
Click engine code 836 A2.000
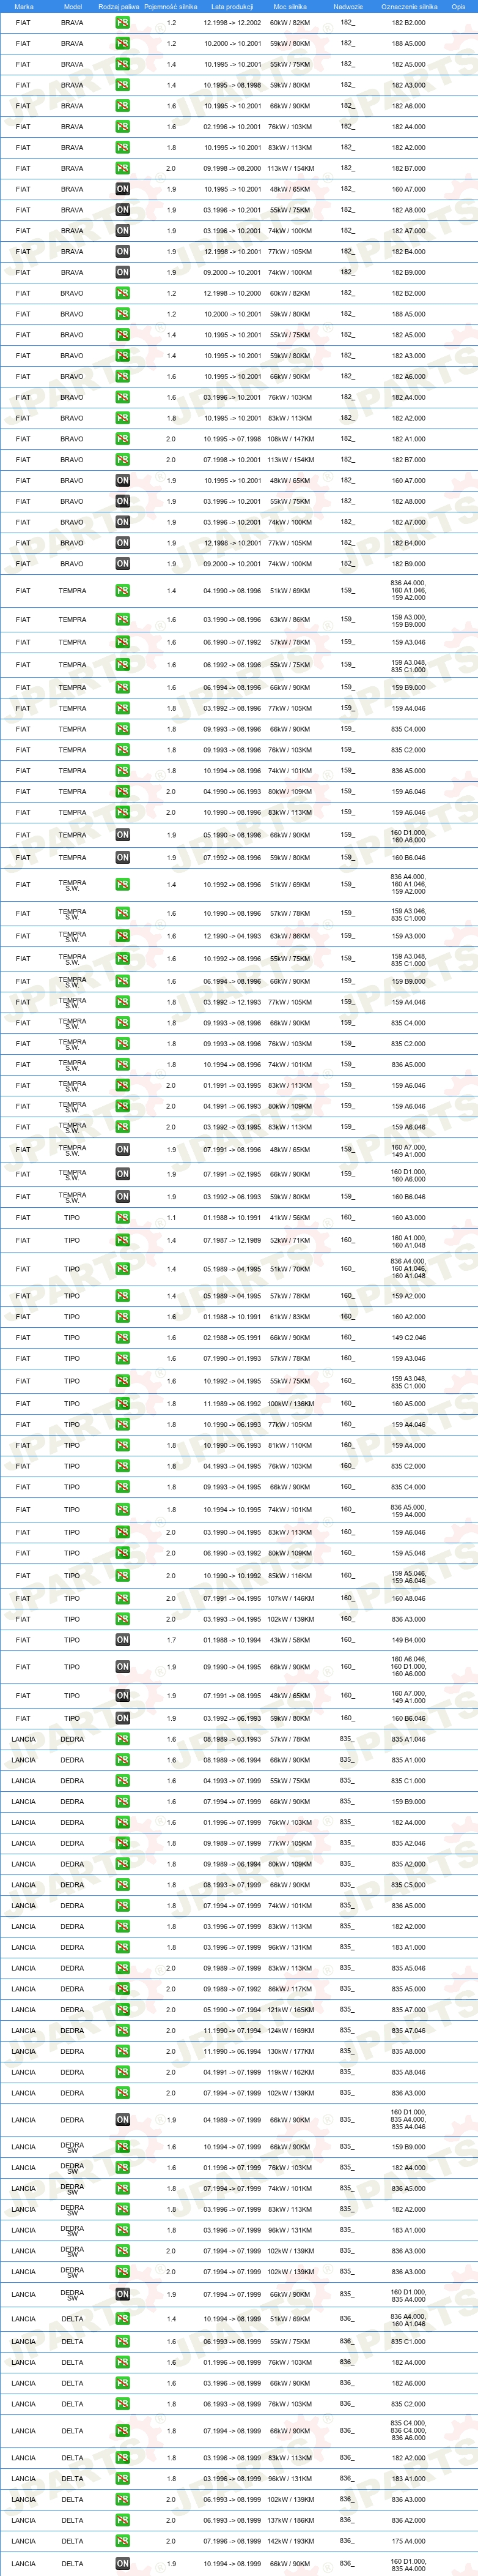click(x=408, y=2521)
